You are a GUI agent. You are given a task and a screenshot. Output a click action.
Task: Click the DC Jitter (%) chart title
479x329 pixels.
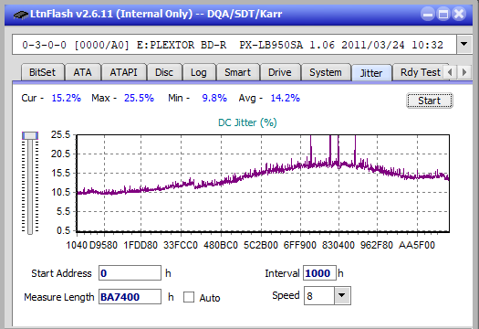click(x=247, y=122)
